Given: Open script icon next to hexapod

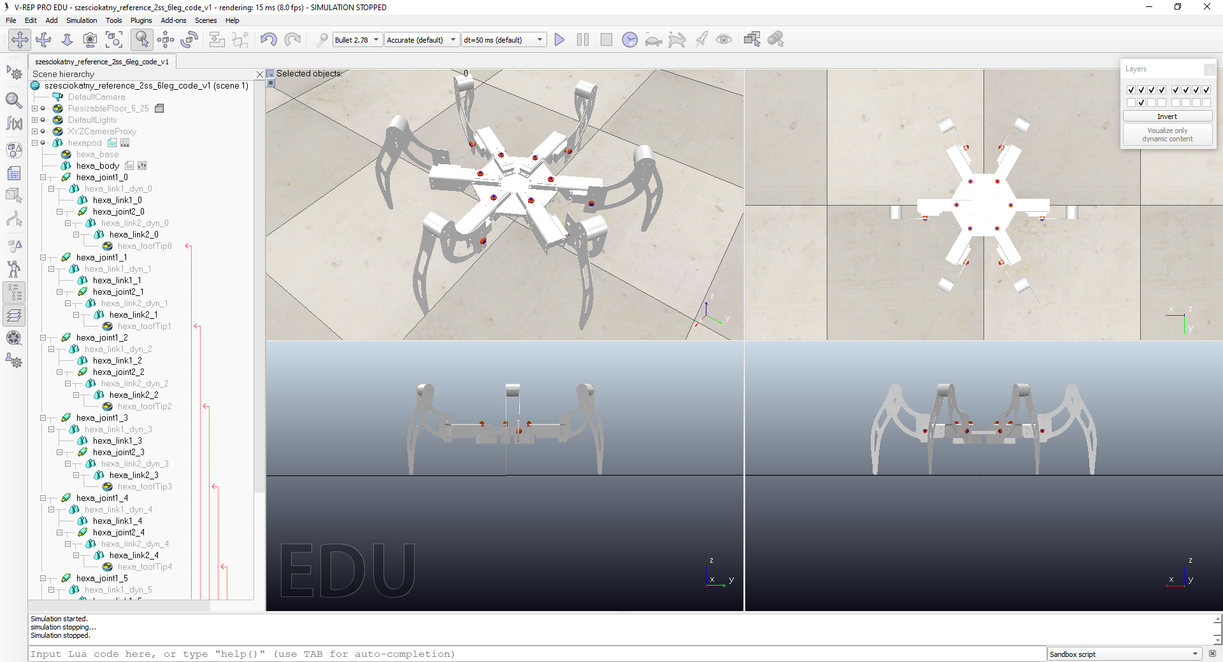Looking at the screenshot, I should pyautogui.click(x=112, y=143).
